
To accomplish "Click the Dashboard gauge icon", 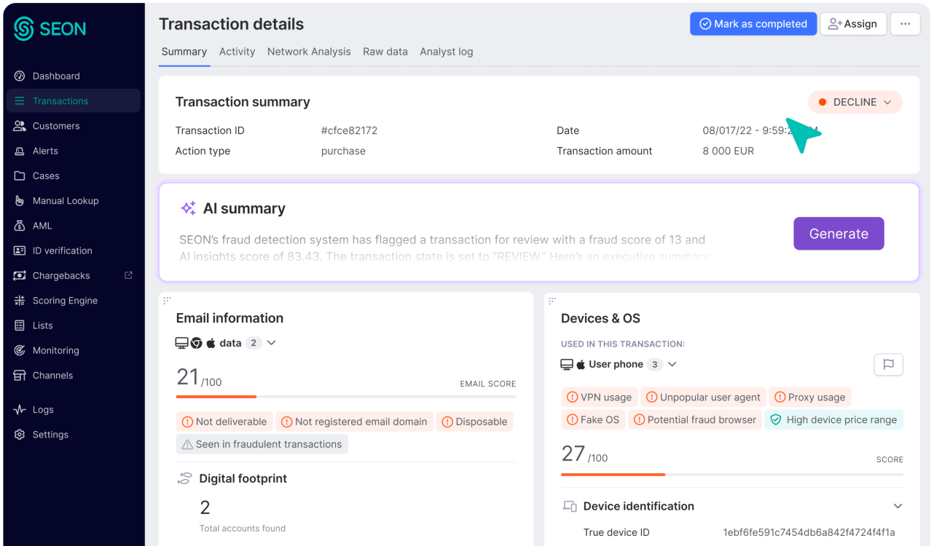I will click(20, 76).
